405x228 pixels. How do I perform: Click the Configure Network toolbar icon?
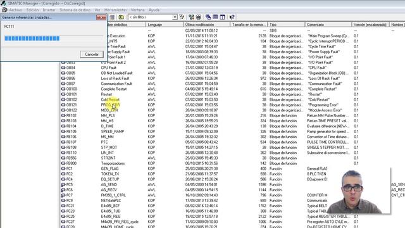point(191,17)
